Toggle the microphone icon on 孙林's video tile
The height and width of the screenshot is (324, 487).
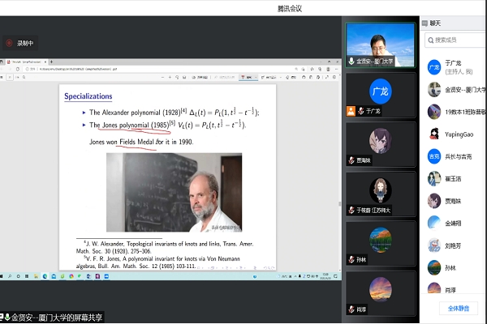pos(351,259)
